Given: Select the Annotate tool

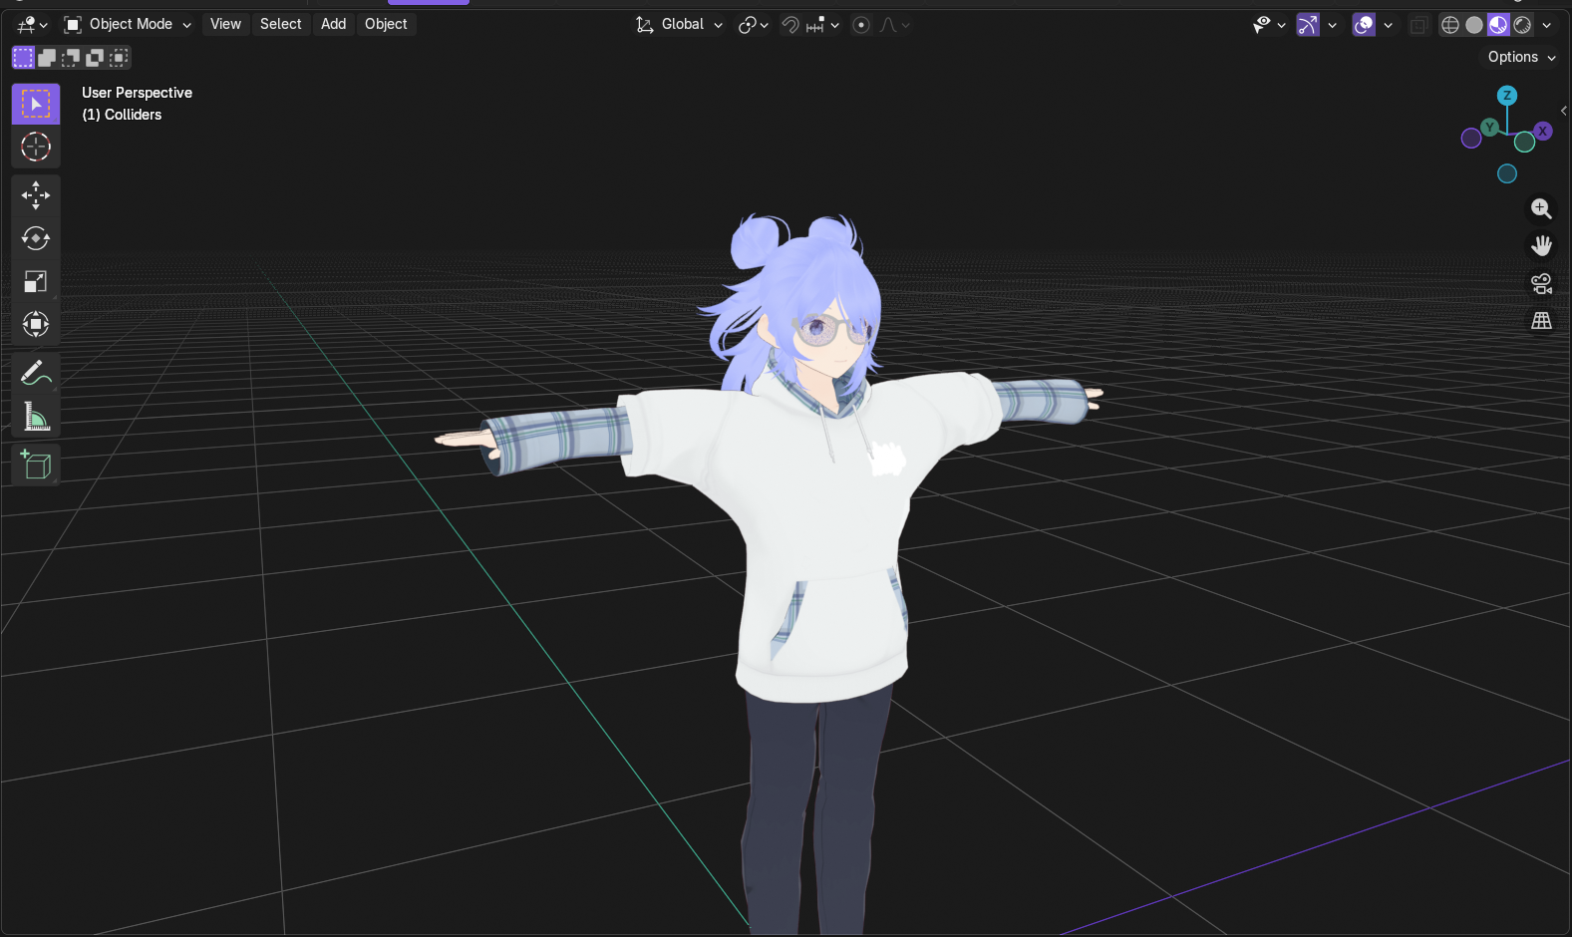Looking at the screenshot, I should click(36, 373).
